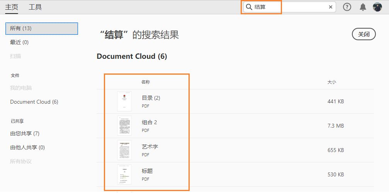389x193 pixels.
Task: Click the 441 KB size value
Action: (x=336, y=101)
